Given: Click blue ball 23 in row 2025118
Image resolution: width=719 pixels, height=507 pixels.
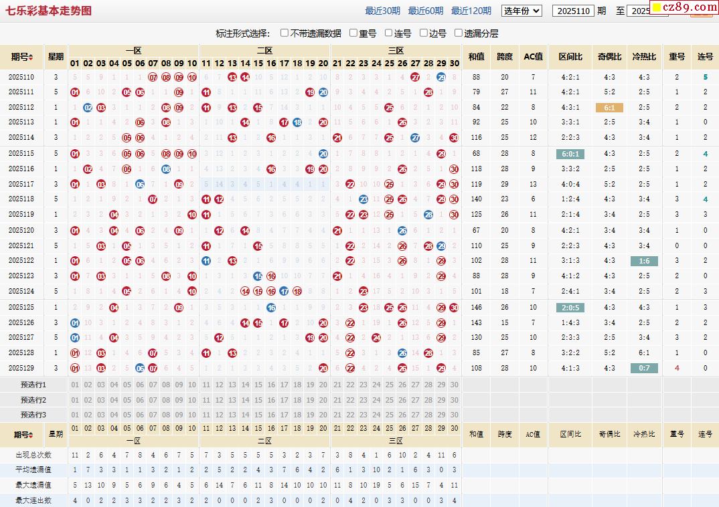Looking at the screenshot, I should 364,199.
